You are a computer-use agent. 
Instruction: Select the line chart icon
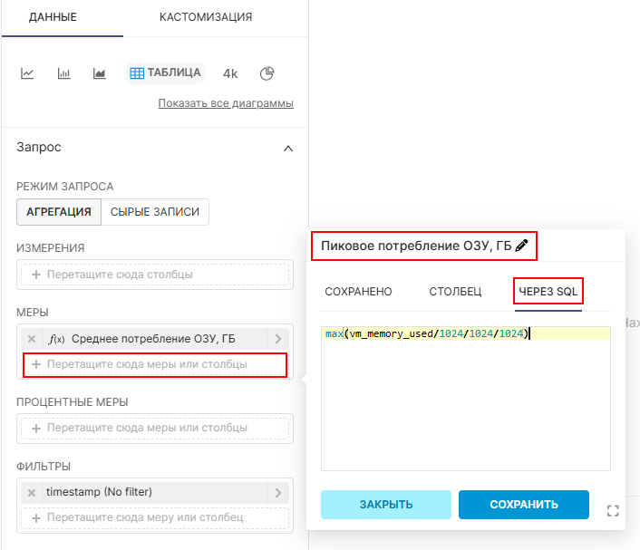pos(27,73)
